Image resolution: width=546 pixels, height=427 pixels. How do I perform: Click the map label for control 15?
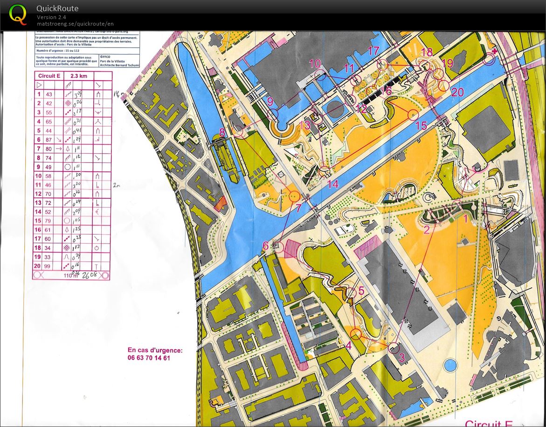421,126
